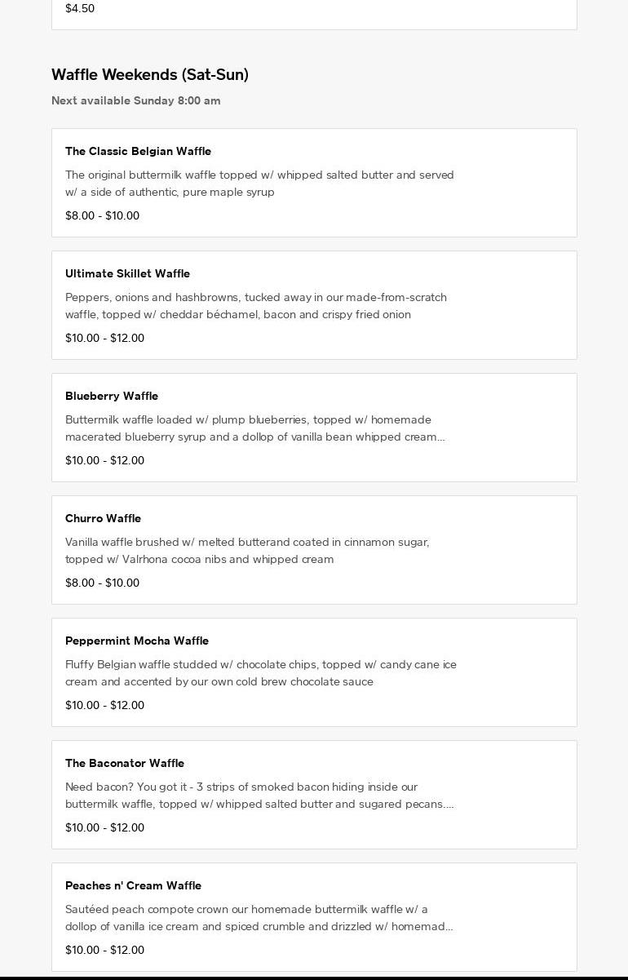Click the Blueberry Waffle description text

pos(255,428)
